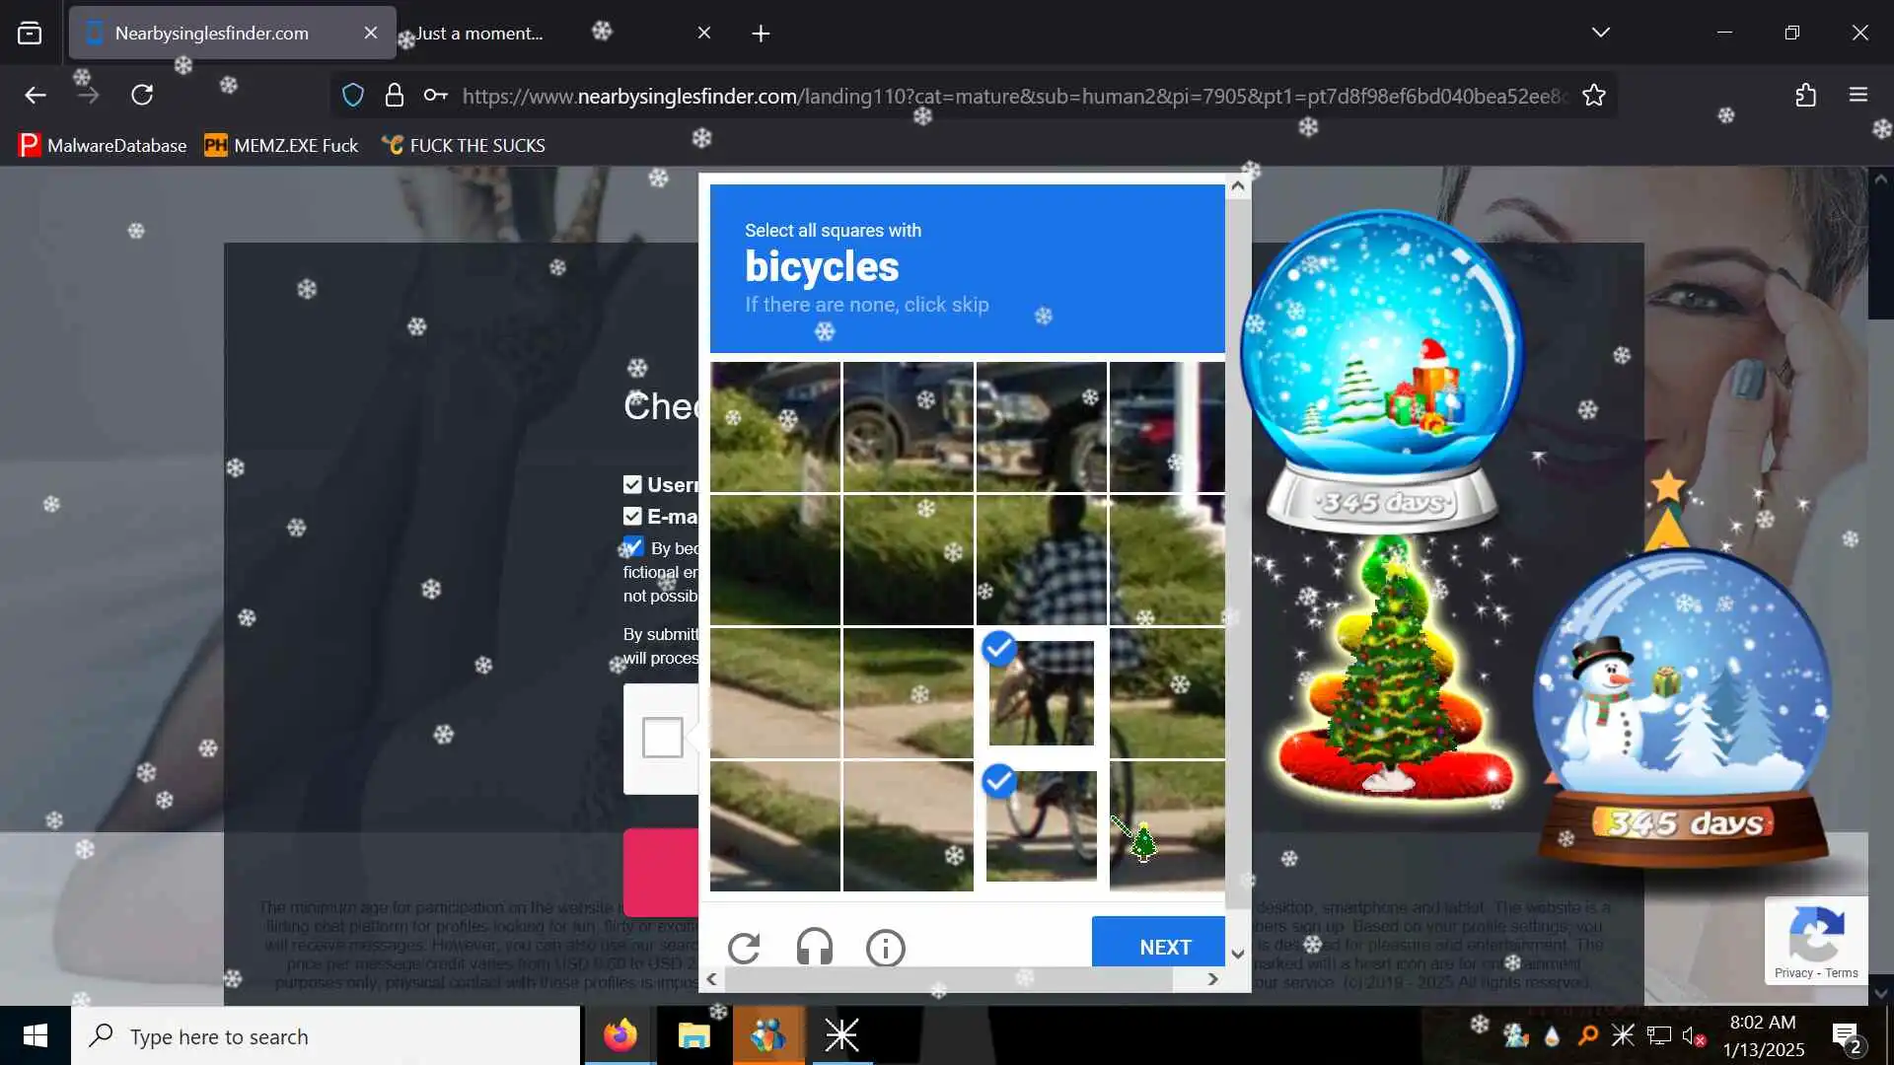Tick the empty reCAPTCHA checkbox
Screen dimensions: 1894x1065
[x=662, y=738]
